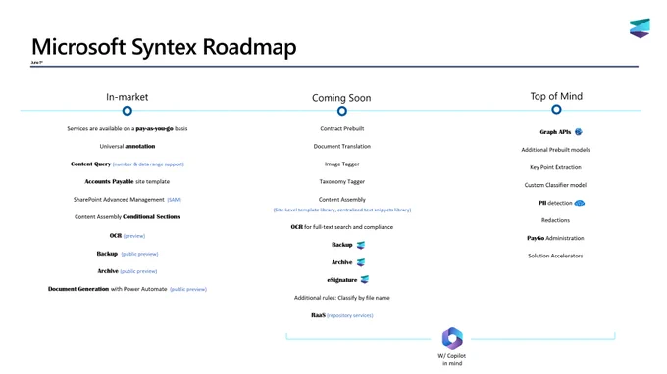This screenshot has height=374, width=667.
Task: Click the brain icon beside PII detection
Action: pos(580,203)
